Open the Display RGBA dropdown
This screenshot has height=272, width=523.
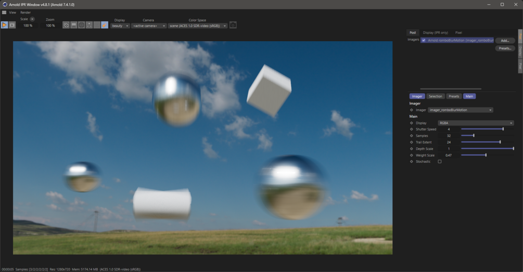tap(476, 123)
